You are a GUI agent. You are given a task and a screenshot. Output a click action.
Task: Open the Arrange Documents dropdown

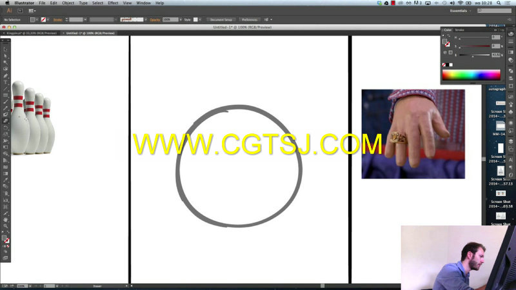[32, 11]
